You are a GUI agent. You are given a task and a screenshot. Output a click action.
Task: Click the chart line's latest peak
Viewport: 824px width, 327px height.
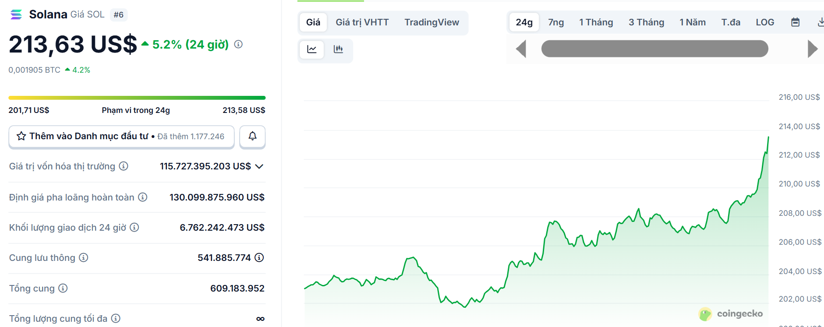point(768,138)
